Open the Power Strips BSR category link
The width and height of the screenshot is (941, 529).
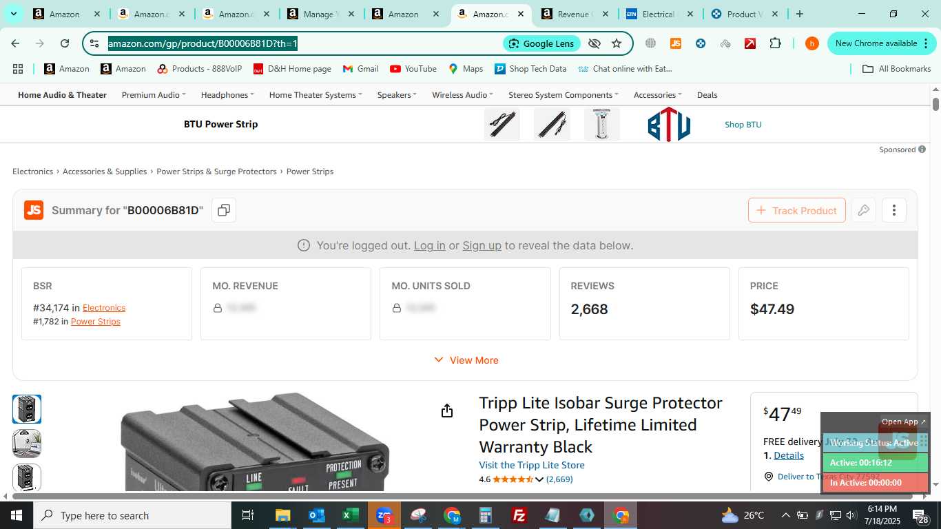[96, 322]
